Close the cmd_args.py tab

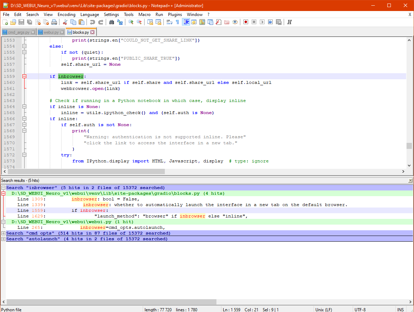(x=33, y=32)
